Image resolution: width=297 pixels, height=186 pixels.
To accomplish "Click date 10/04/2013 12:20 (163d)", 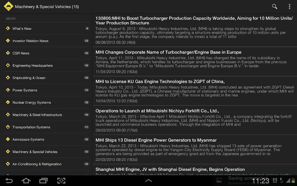I will 117,101.
